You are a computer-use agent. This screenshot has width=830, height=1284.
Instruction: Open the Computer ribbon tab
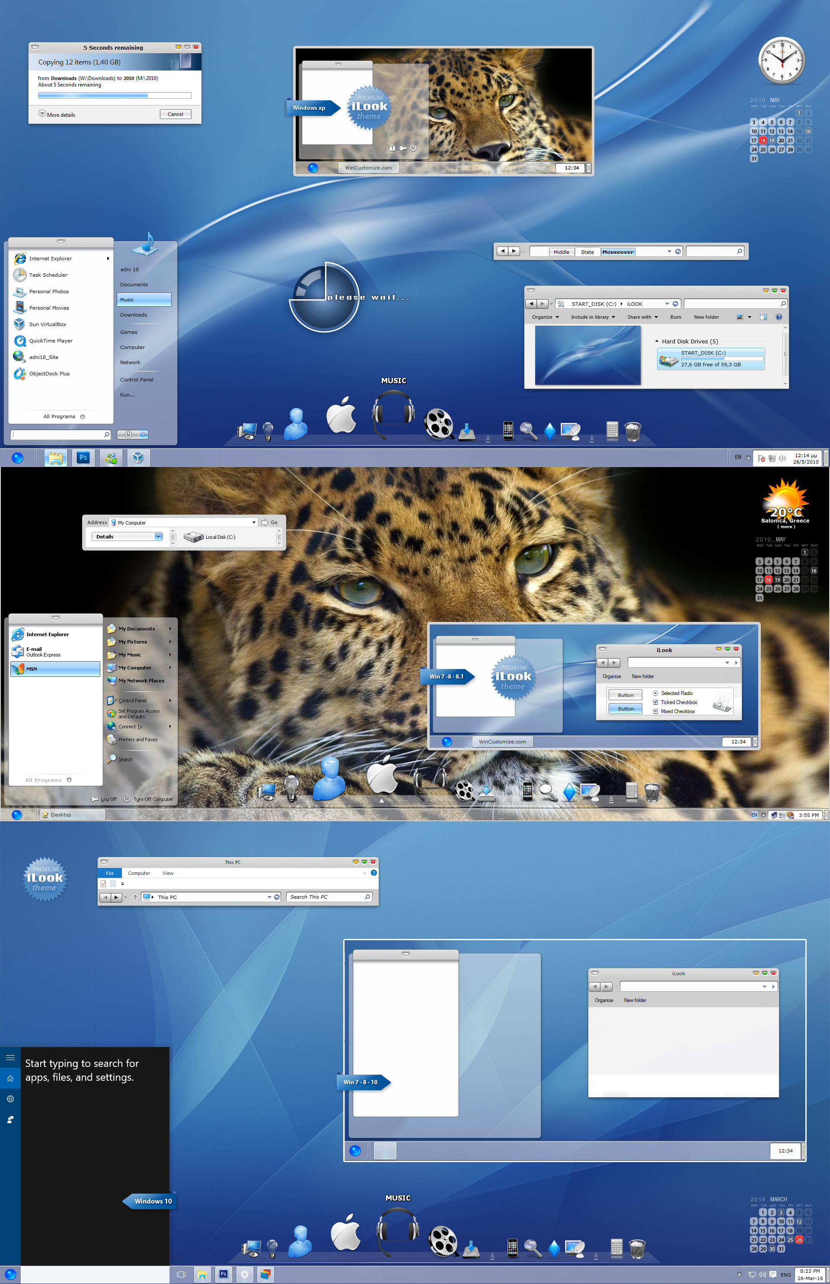138,873
